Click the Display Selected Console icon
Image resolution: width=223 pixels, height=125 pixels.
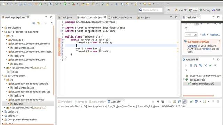[196, 102]
